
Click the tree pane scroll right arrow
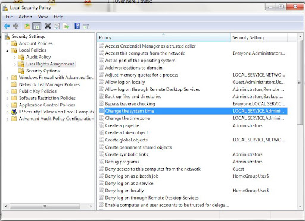91,206
